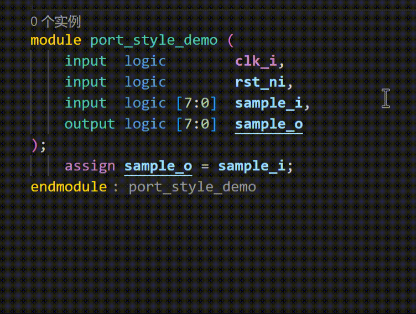Click the 'endmodule' keyword
The image size is (416, 314).
[x=69, y=187]
